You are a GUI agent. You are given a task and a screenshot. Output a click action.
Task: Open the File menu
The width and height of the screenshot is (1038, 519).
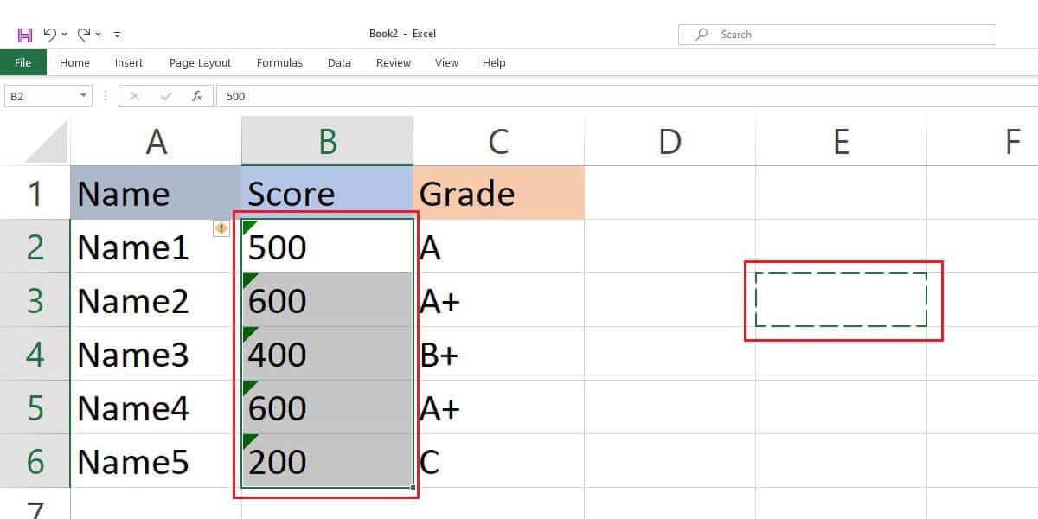click(x=23, y=62)
